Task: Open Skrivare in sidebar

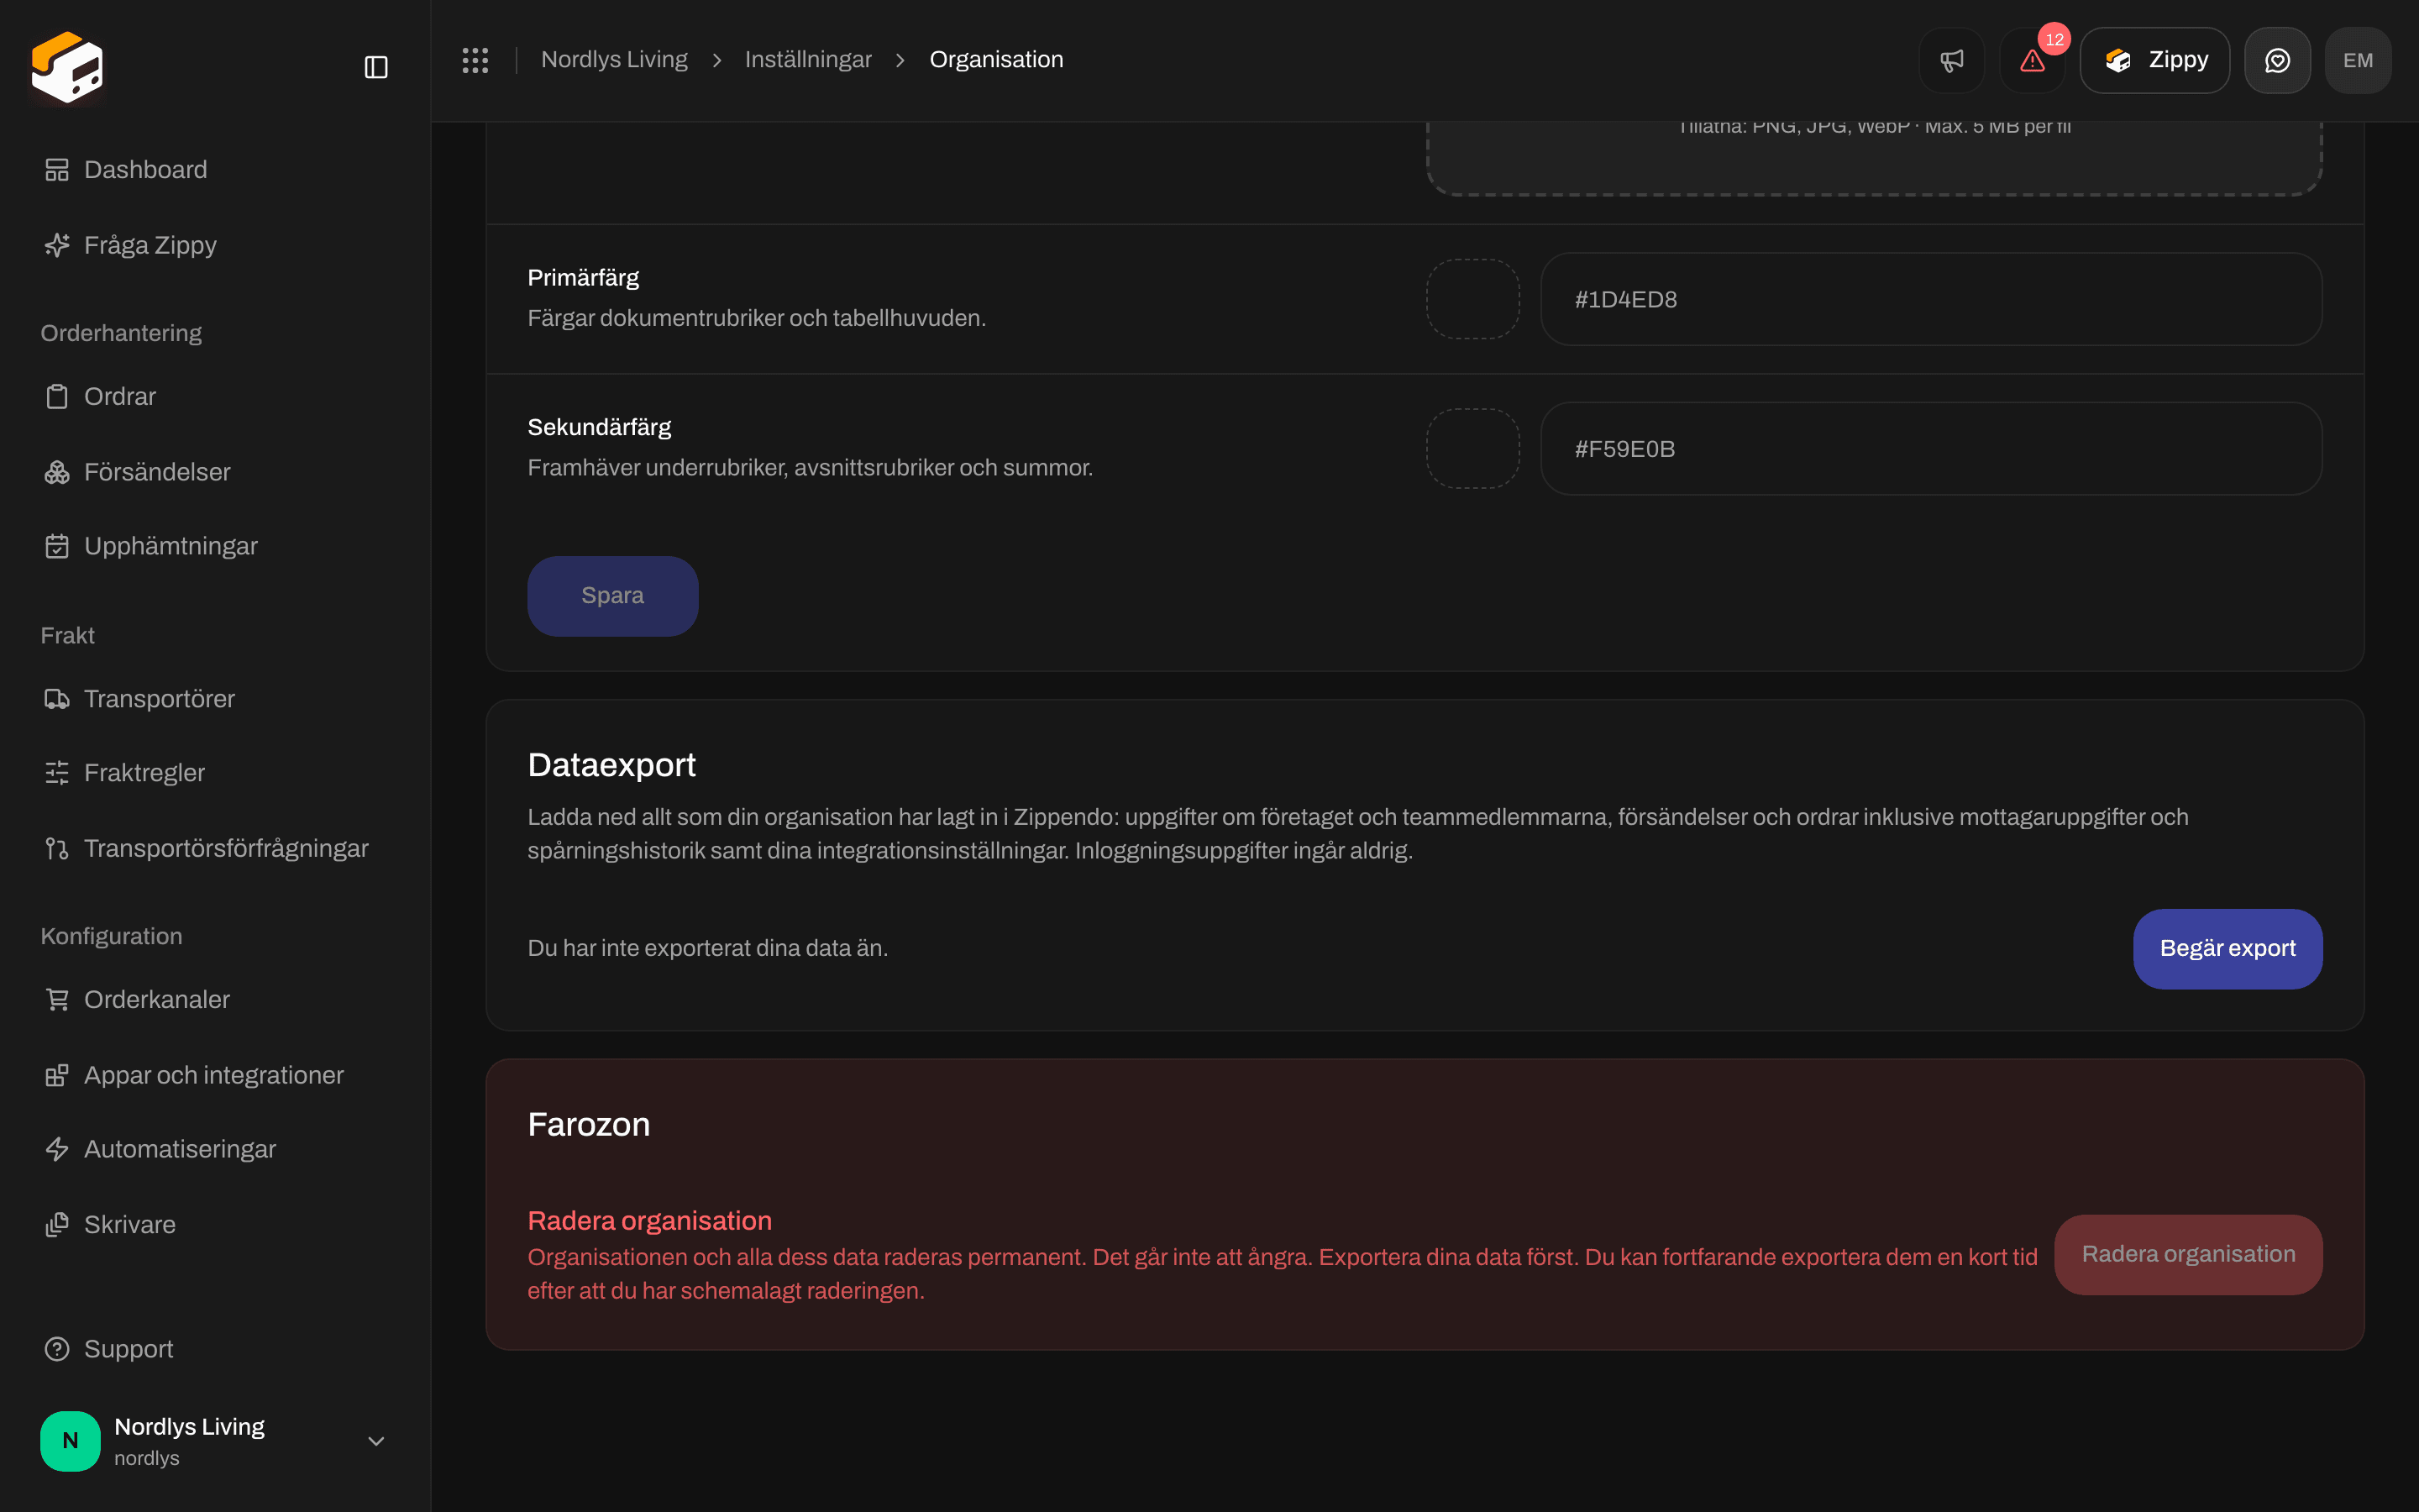Action: coord(215,1224)
